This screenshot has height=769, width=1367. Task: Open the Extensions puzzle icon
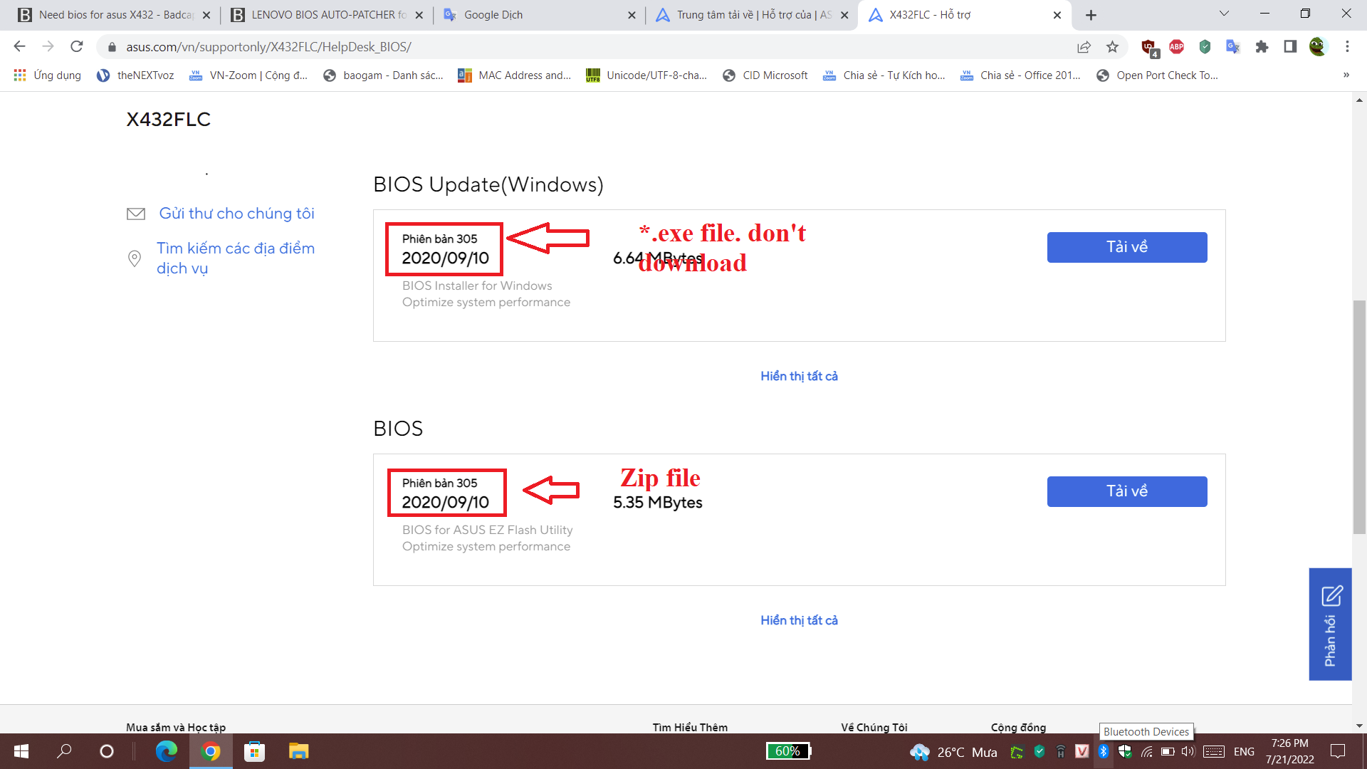tap(1262, 47)
